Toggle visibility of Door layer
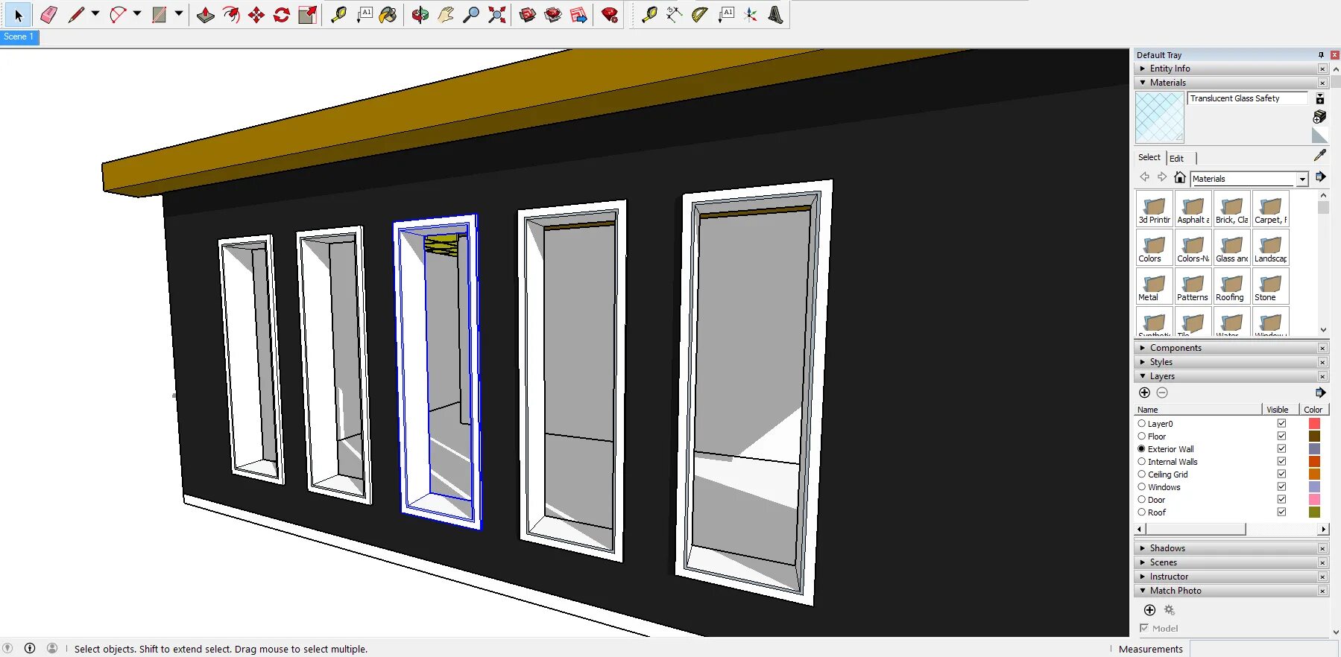Viewport: 1341px width, 657px height. tap(1281, 500)
